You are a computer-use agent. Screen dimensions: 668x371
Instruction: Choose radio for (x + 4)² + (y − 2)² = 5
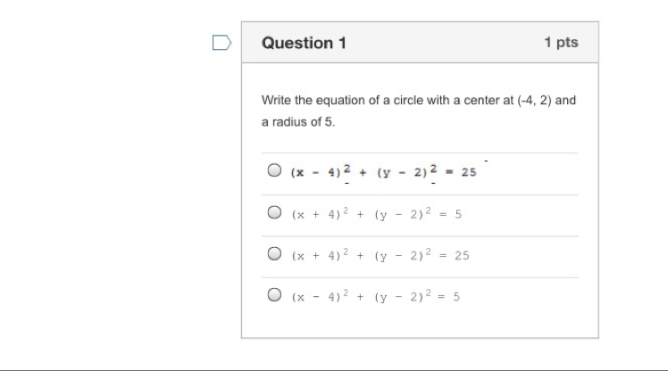tap(274, 212)
